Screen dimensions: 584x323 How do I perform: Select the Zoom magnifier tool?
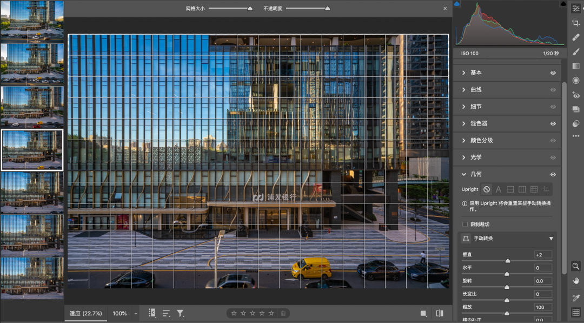(576, 266)
